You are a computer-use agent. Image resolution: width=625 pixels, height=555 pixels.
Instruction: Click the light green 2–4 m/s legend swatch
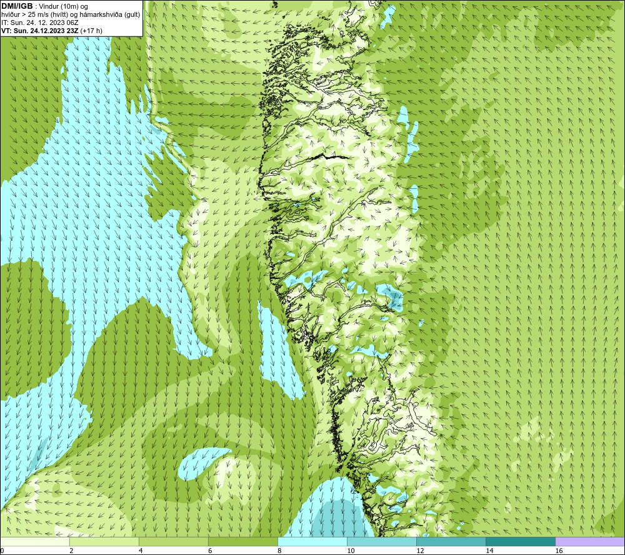point(104,541)
